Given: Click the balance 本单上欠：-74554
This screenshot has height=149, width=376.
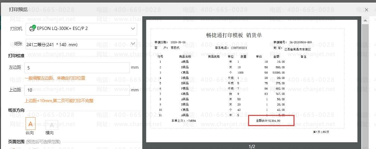Looking at the screenshot, I should 184,121.
